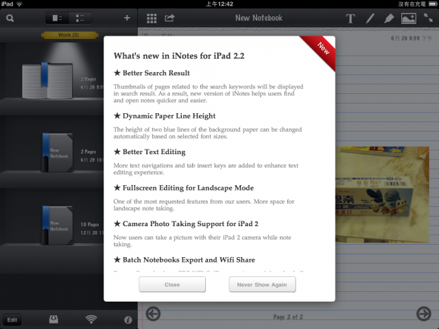Select the Highlighter marker tool
Image resolution: width=439 pixels, height=329 pixels.
click(x=389, y=19)
